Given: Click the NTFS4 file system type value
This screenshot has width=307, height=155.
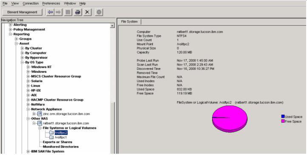Looking at the screenshot, I should coord(181,36).
